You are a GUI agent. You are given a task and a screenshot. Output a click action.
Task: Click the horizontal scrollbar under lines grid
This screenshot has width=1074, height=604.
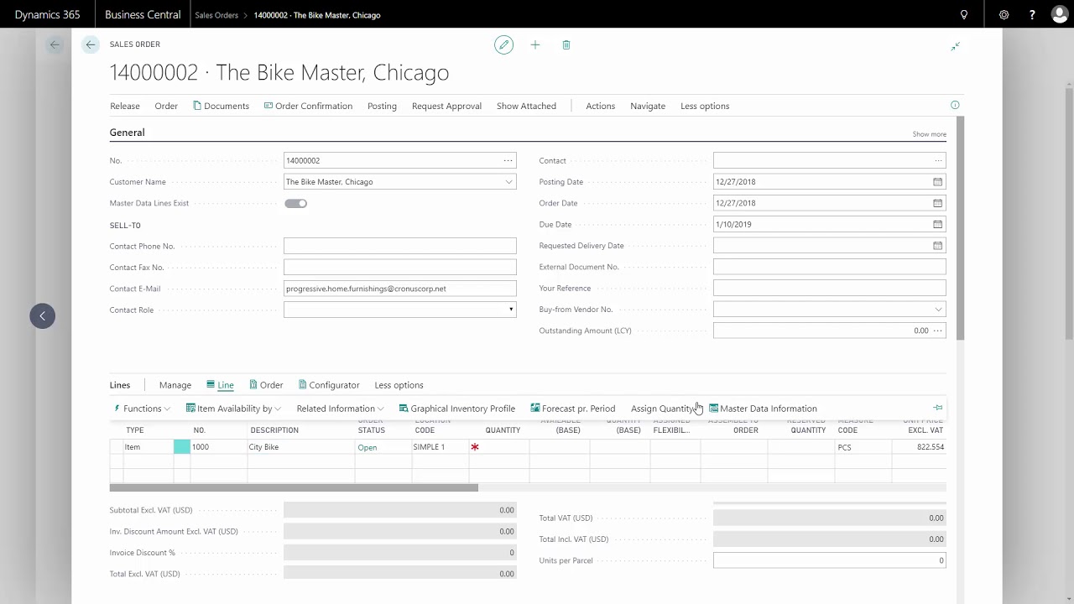[x=294, y=487]
